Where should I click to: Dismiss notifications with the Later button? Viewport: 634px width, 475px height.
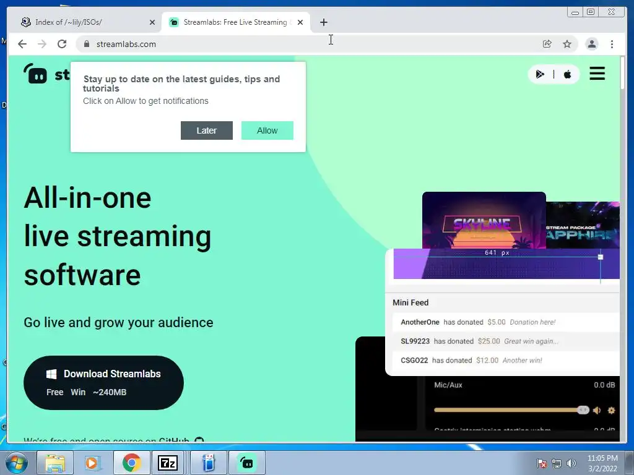[207, 131]
